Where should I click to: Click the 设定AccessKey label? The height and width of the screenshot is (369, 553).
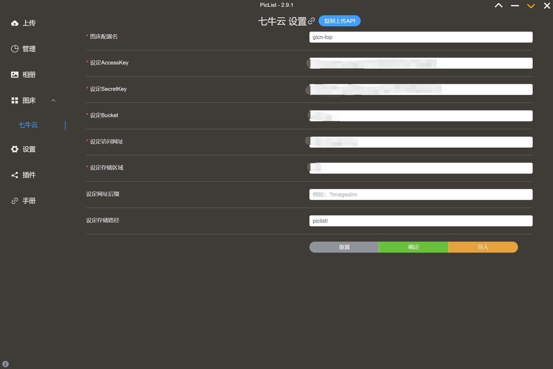click(109, 63)
